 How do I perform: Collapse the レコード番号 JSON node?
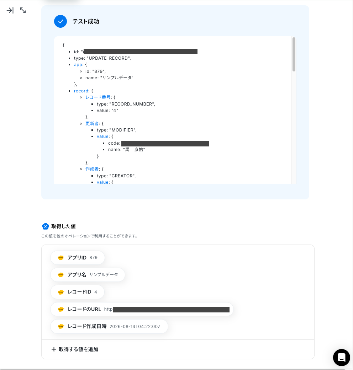98,97
